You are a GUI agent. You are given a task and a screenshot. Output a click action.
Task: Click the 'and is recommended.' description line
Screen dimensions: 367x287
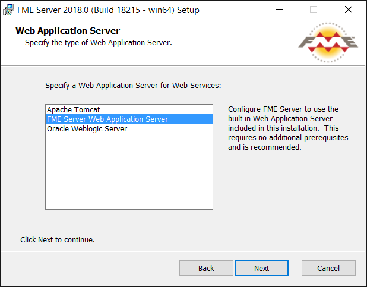pos(265,147)
